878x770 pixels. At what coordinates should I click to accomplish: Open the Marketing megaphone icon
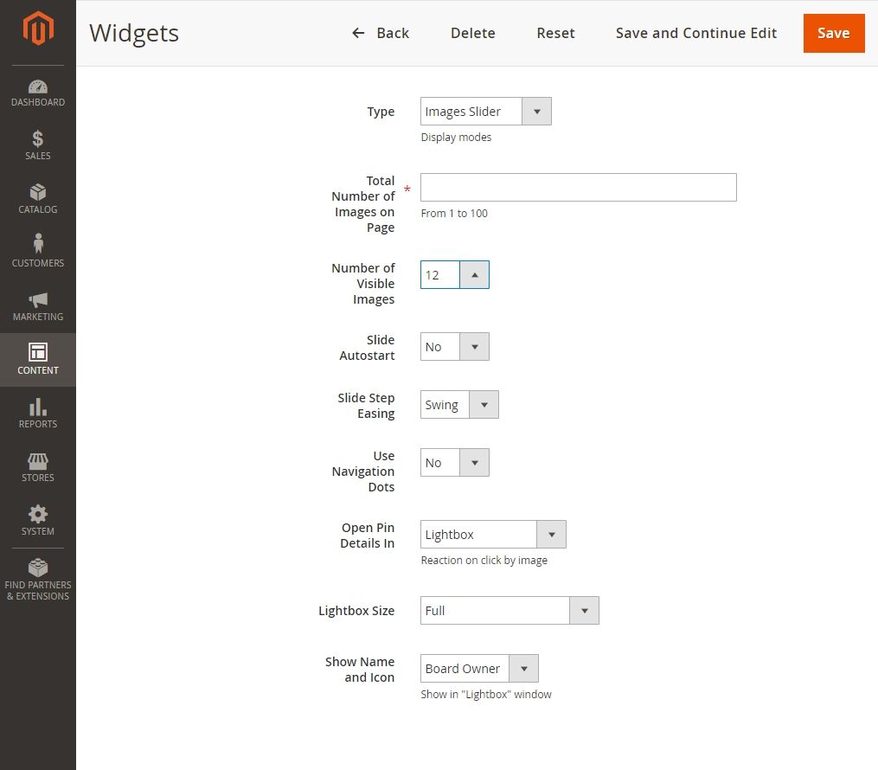point(38,299)
